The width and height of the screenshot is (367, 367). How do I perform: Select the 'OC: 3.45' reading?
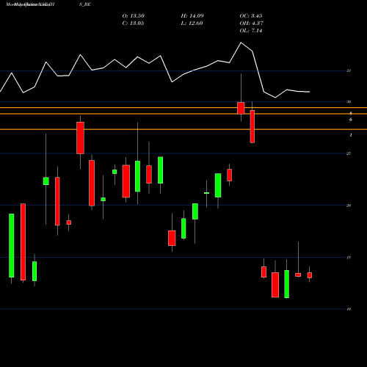point(251,16)
